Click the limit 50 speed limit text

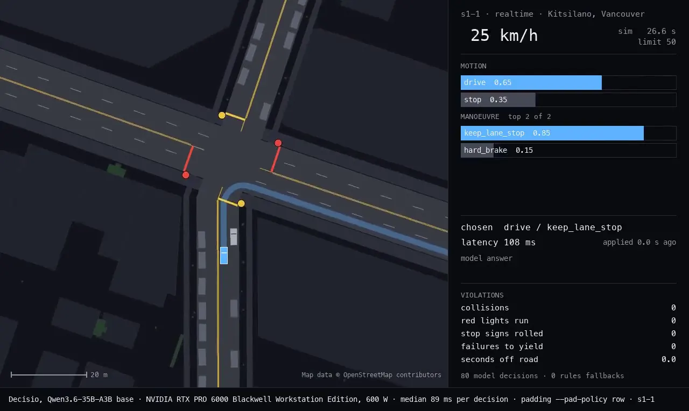[657, 42]
